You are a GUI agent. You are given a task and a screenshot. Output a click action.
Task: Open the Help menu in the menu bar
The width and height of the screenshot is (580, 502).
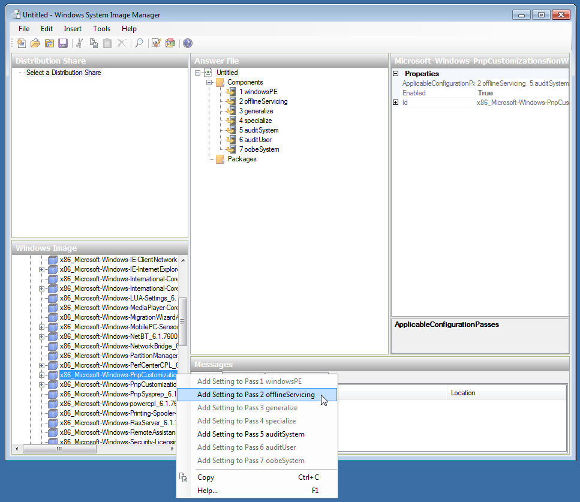click(129, 28)
